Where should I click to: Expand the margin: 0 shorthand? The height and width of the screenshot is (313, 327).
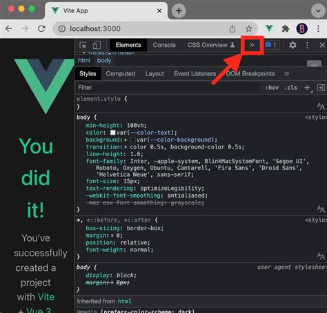coord(112,236)
